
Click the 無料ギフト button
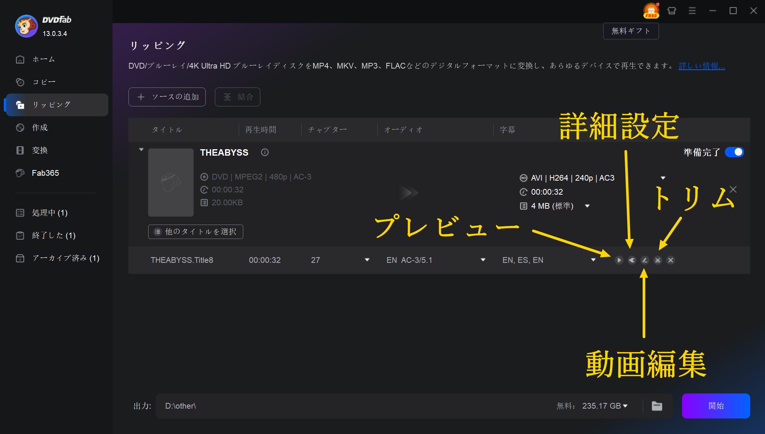[x=631, y=31]
